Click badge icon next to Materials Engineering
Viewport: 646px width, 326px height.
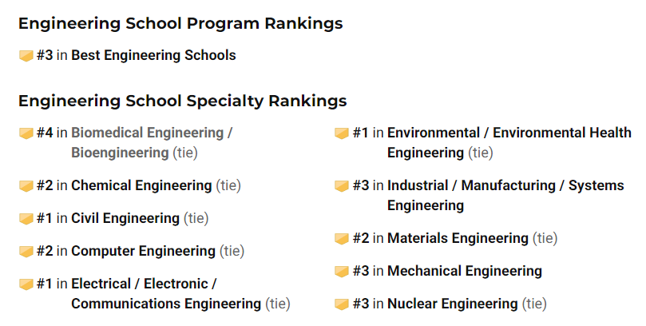tap(342, 239)
